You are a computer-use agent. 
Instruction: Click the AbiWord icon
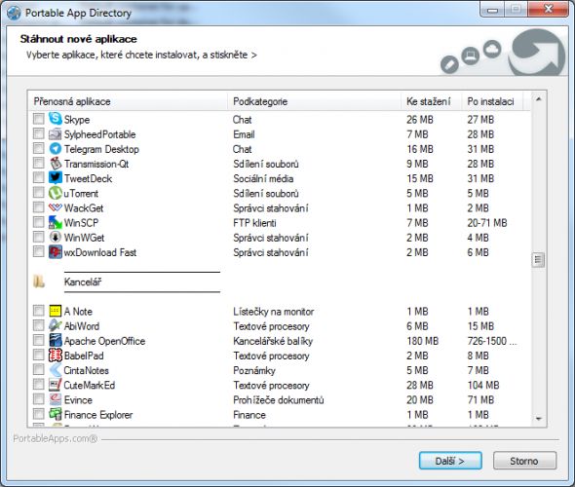(55, 325)
